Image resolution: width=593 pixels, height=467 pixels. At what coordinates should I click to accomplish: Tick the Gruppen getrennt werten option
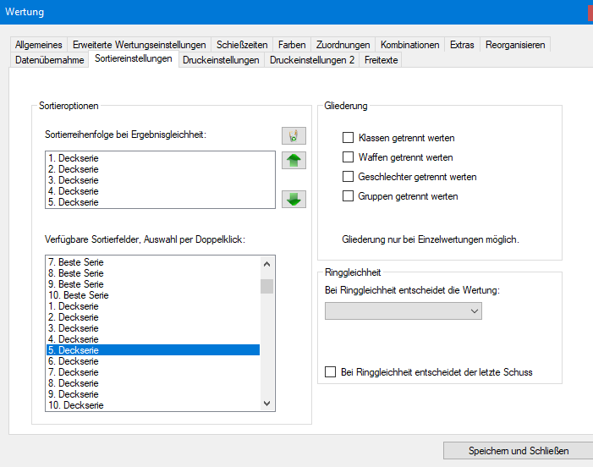click(348, 196)
